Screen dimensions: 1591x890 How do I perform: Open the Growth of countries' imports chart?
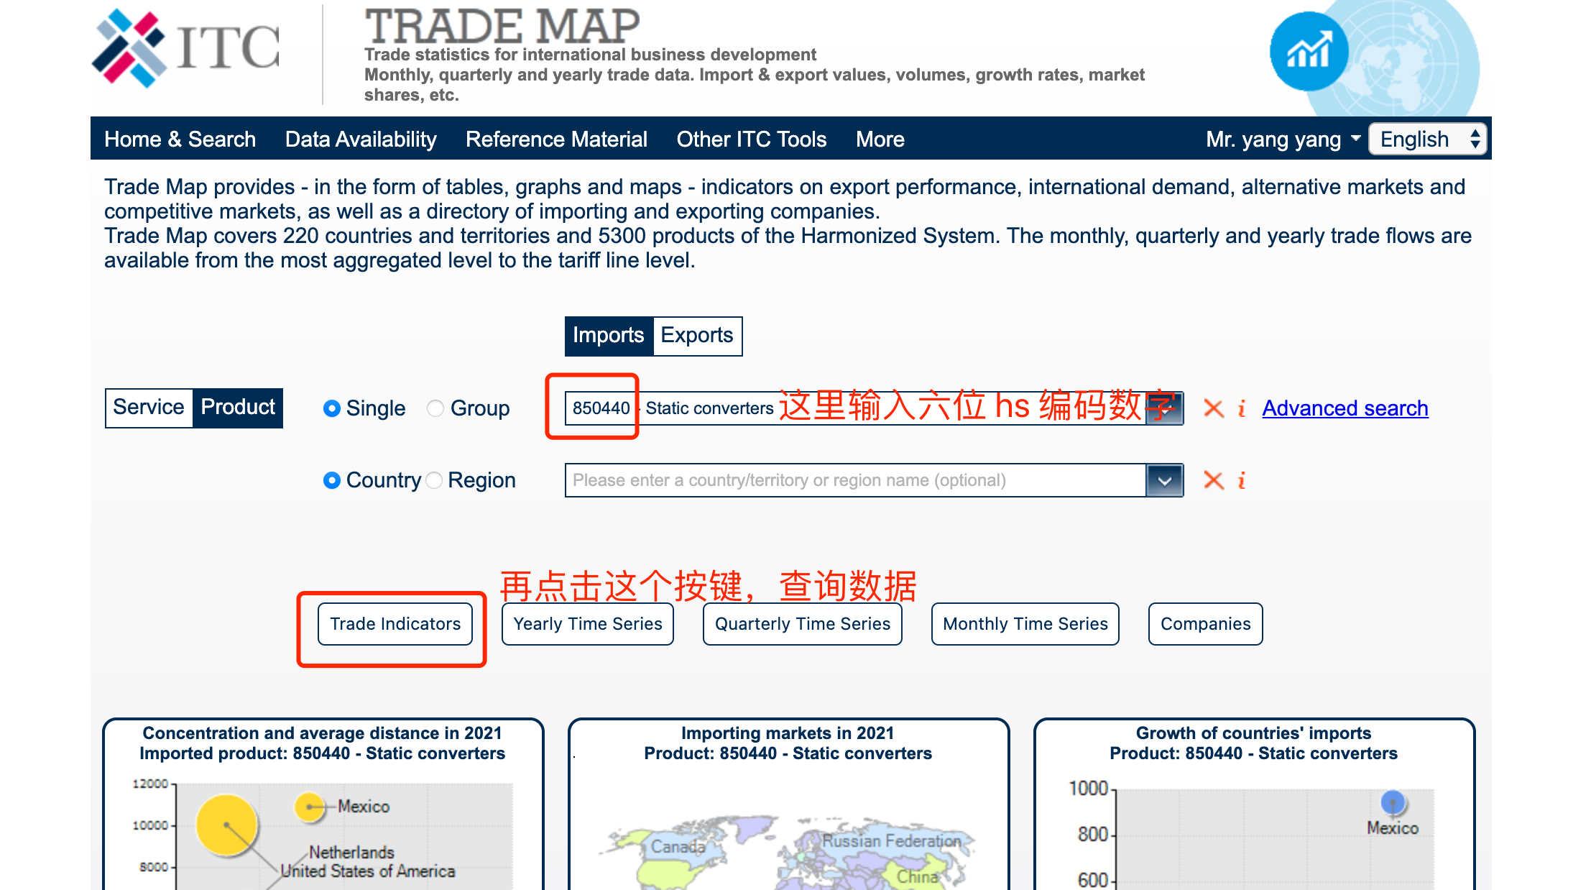point(1254,804)
